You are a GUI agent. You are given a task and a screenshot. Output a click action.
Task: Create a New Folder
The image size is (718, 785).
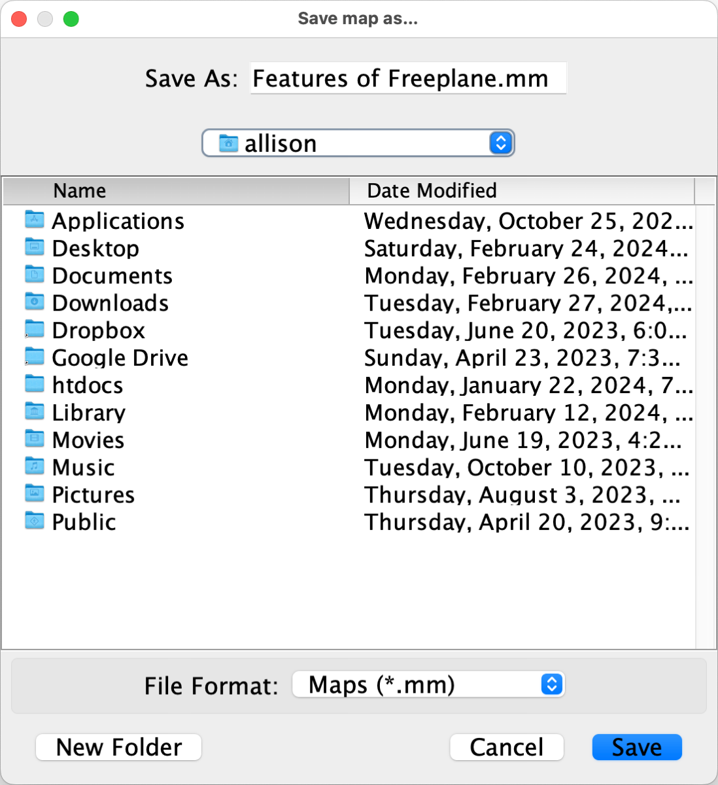(118, 747)
